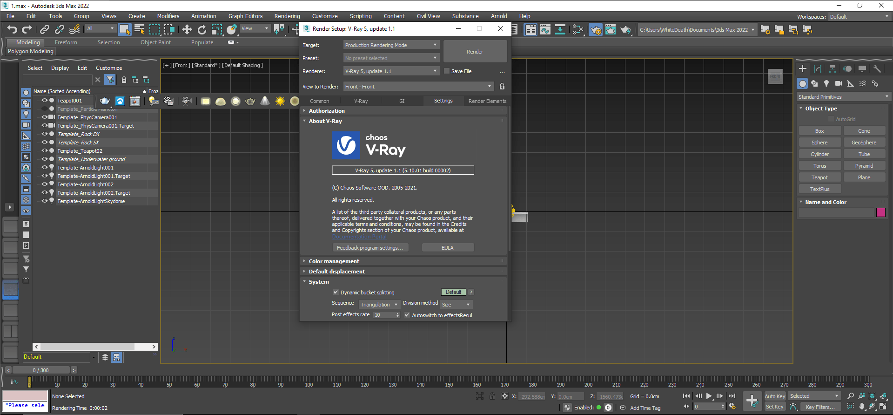Switch to the GI tab
The image size is (893, 415).
point(402,101)
